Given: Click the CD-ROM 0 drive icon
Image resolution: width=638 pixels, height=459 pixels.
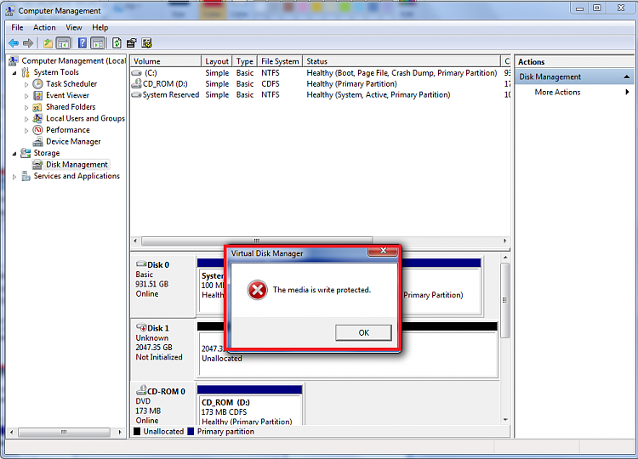Looking at the screenshot, I should pos(141,390).
